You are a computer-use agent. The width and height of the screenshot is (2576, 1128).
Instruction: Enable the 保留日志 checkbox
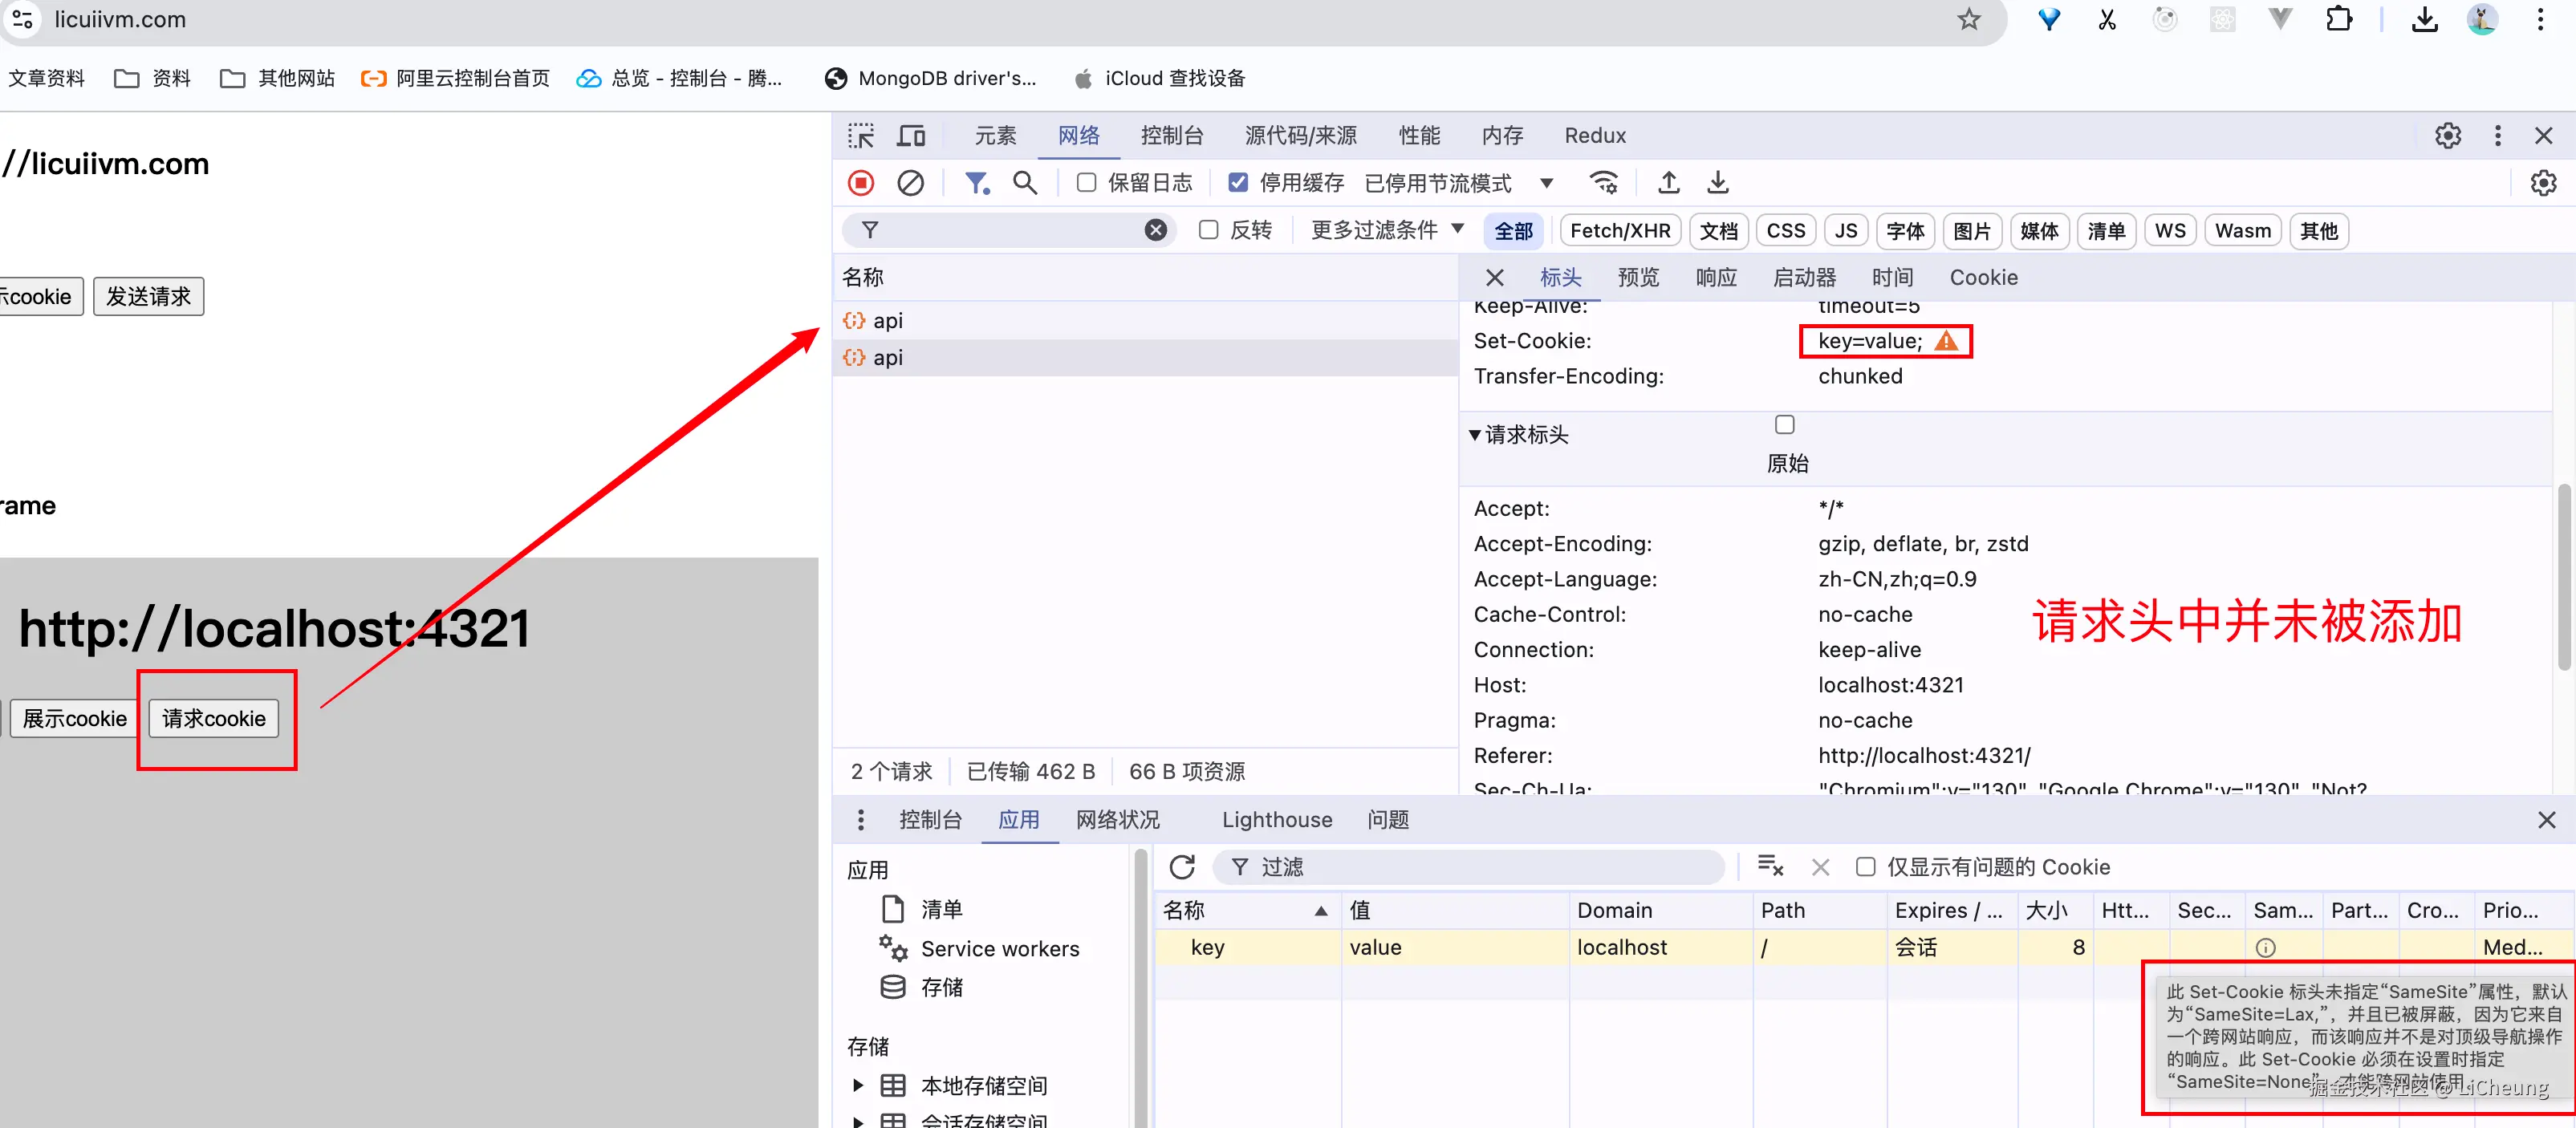point(1086,183)
